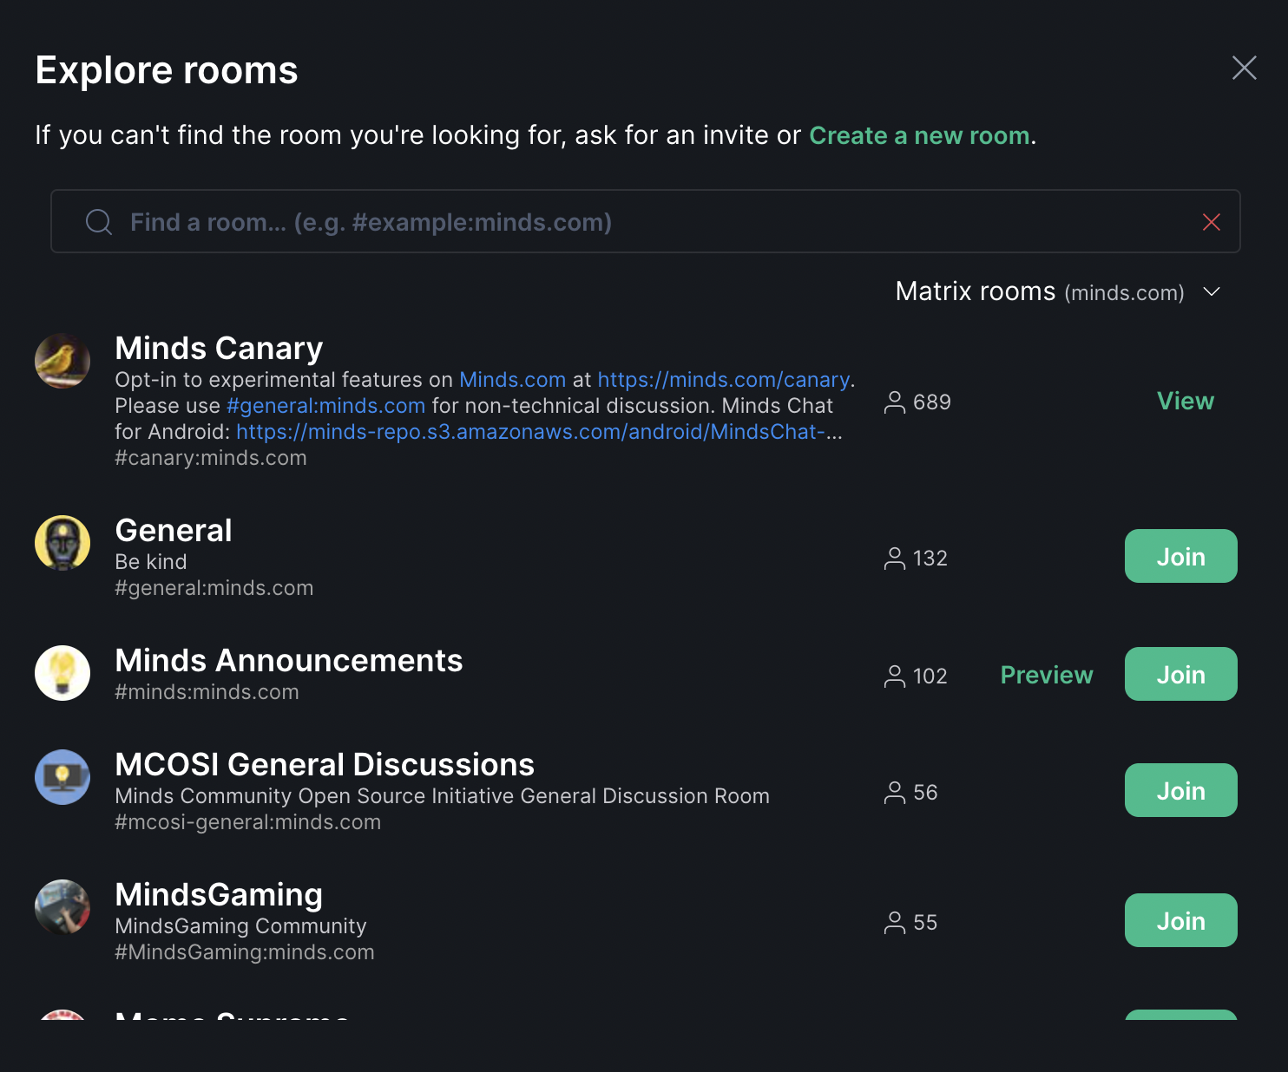1288x1072 pixels.
Task: Click the Minds Announcements member count icon
Action: (x=895, y=677)
